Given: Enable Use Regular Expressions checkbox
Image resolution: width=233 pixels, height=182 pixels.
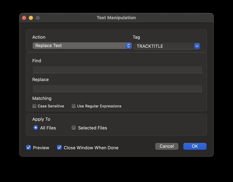Looking at the screenshot, I should click(74, 106).
